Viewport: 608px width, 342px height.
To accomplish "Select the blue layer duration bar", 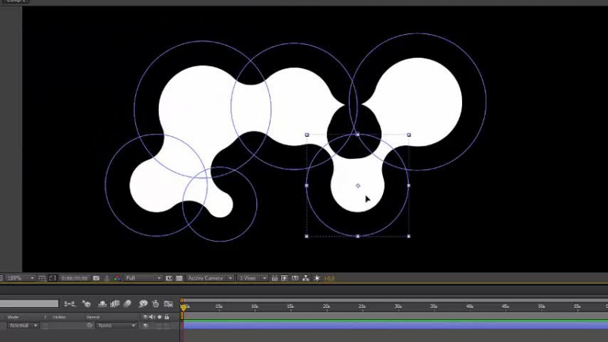I will coord(395,326).
